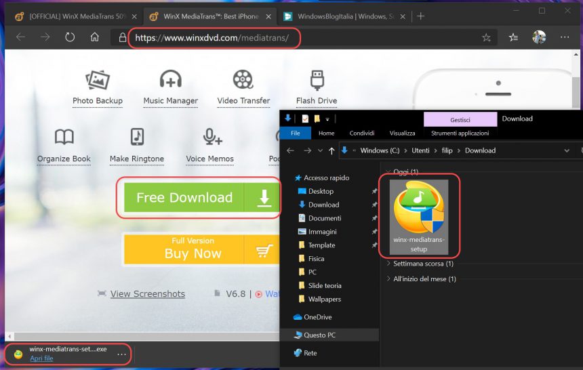Select Immagini in Explorer sidebar
Viewport: 583px width, 370px height.
point(317,232)
